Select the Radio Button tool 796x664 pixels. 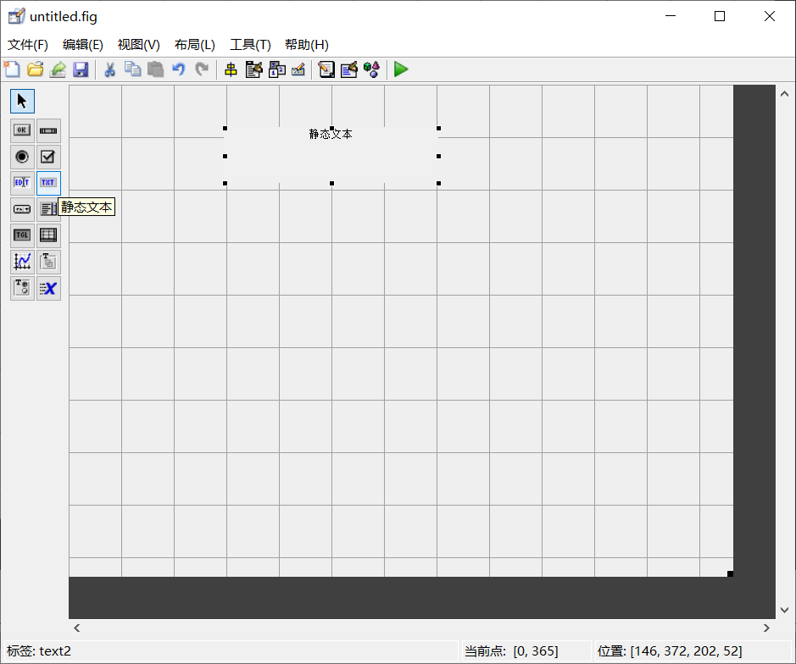point(22,157)
